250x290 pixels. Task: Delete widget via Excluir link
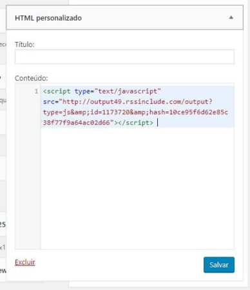[x=25, y=262]
